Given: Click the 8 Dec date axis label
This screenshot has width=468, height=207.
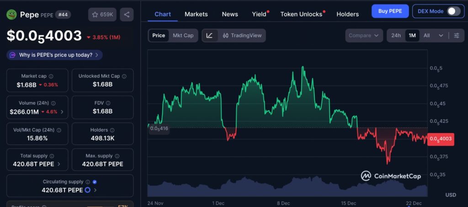Looking at the screenshot, I should click(x=283, y=203).
